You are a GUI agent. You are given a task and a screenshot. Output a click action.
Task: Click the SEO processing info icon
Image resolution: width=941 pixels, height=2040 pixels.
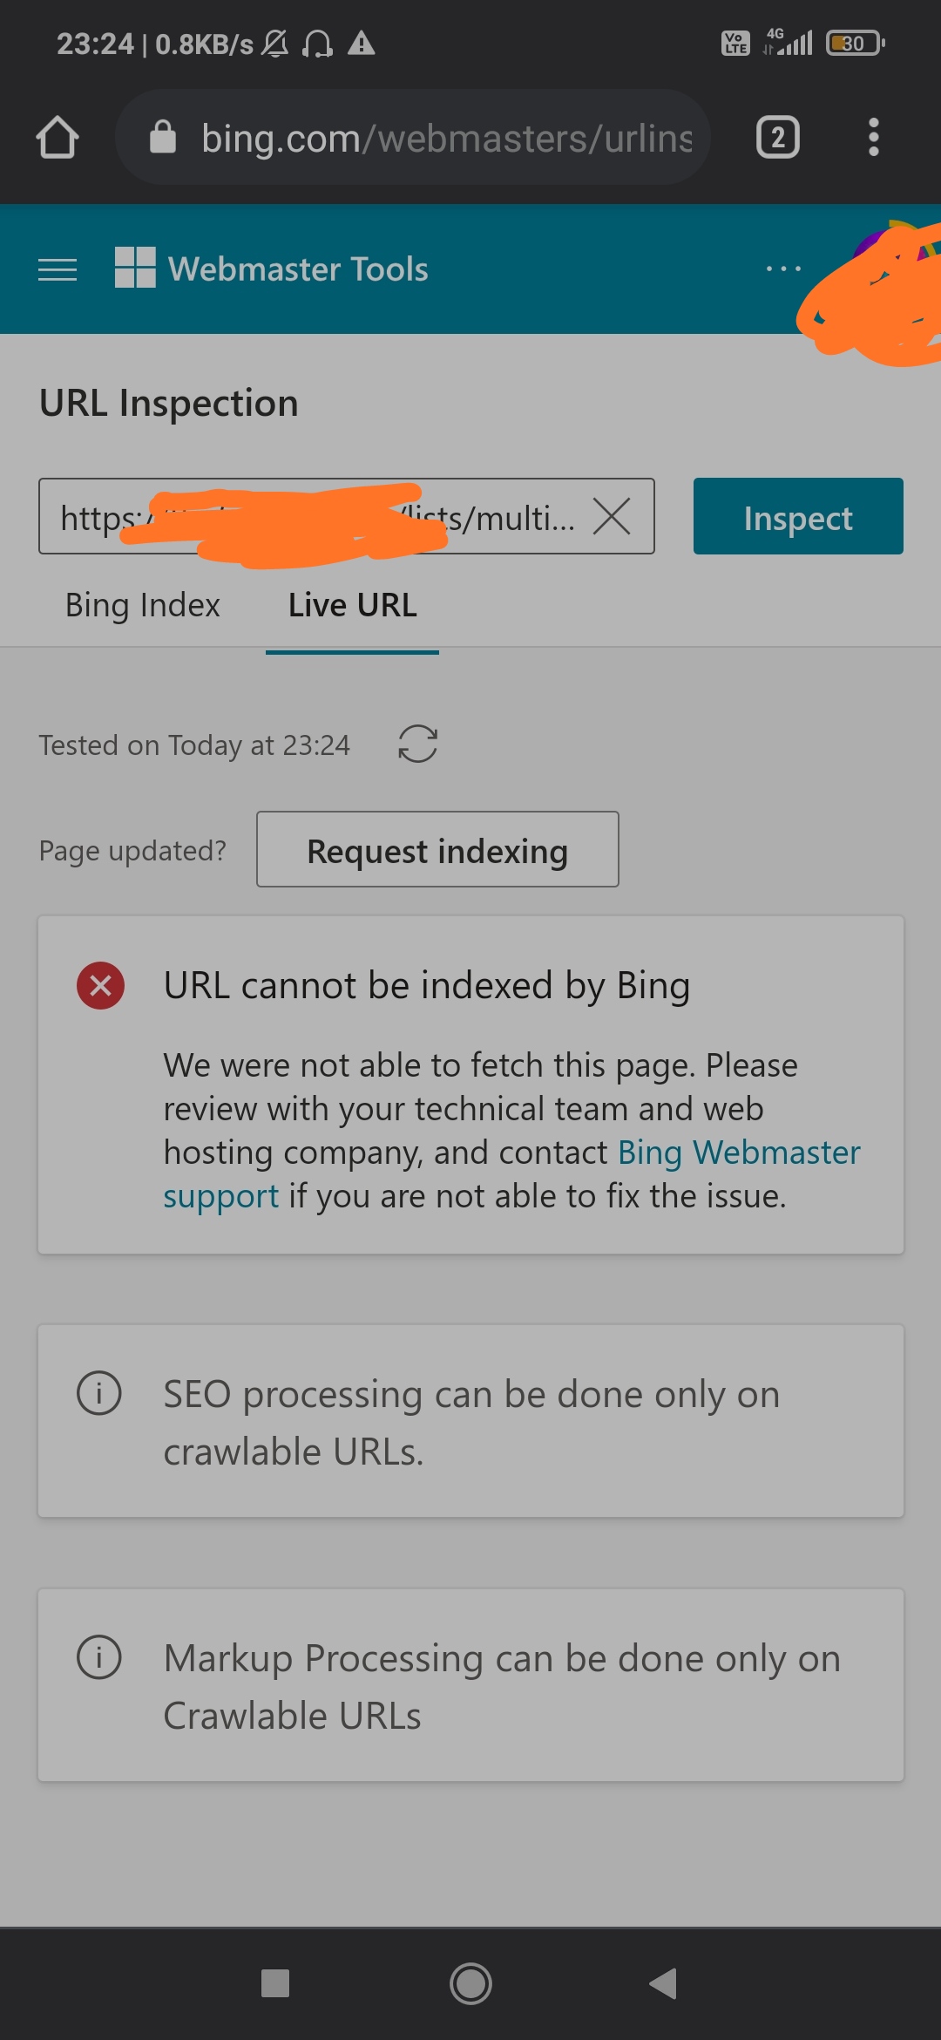(x=99, y=1393)
